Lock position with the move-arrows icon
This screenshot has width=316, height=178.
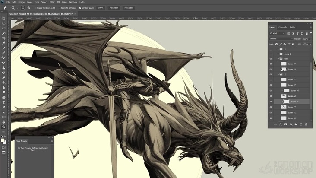click(x=284, y=44)
